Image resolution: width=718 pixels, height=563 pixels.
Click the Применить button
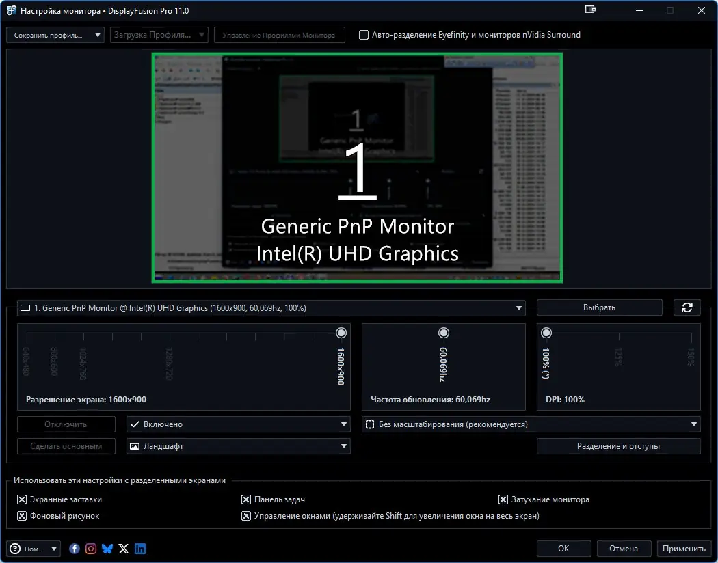[684, 549]
